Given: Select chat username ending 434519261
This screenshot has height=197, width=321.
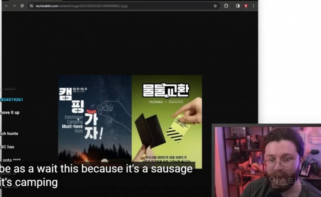Looking at the screenshot, I should [x=12, y=100].
